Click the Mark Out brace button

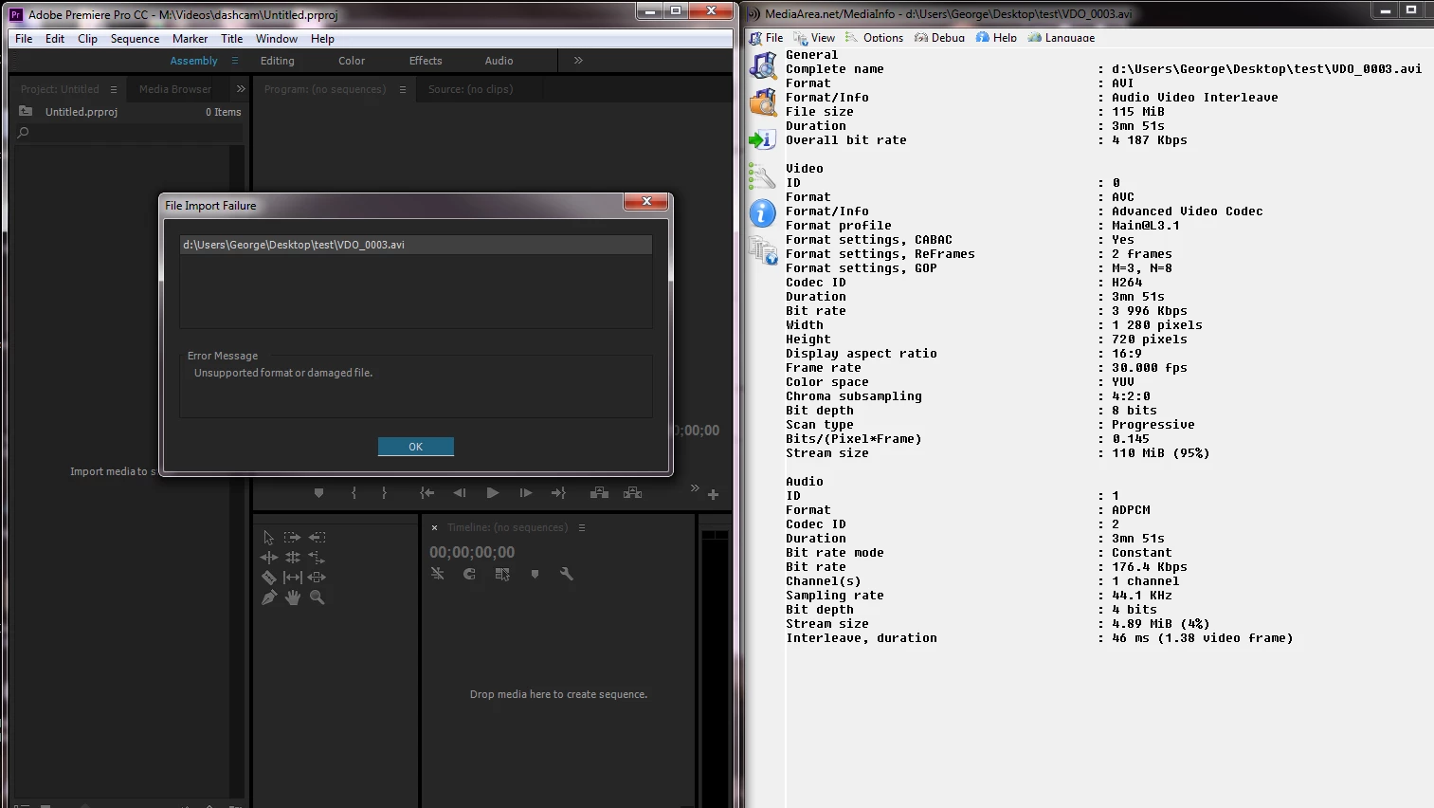(384, 493)
